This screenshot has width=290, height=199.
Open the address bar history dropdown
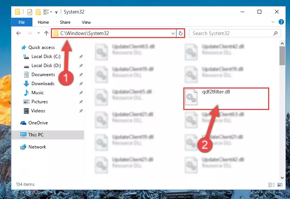click(x=173, y=34)
